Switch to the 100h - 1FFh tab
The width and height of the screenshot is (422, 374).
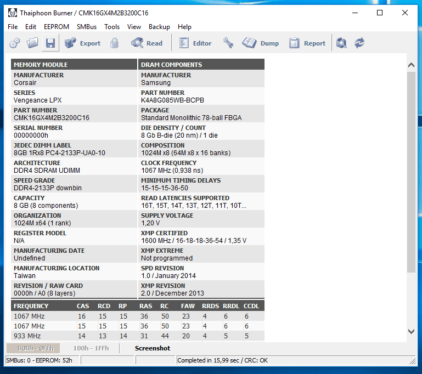tap(91, 348)
